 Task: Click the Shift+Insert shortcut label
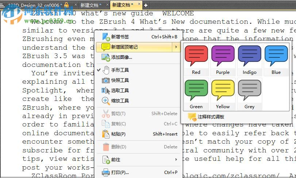tap(165, 134)
